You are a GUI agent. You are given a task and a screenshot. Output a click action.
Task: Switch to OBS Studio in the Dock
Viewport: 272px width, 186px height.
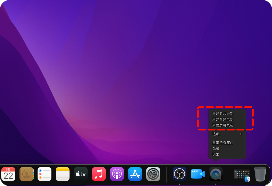(180, 174)
